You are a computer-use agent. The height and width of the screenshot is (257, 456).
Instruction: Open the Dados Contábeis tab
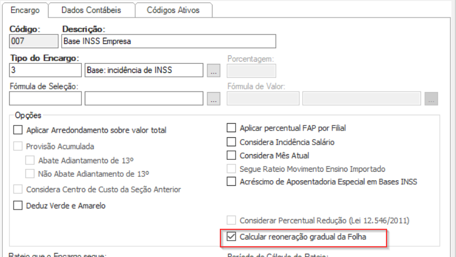90,10
